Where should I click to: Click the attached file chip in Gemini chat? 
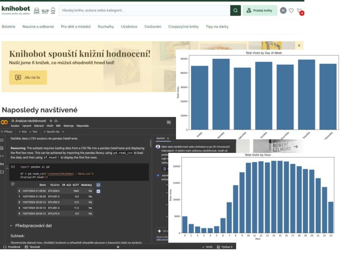coord(164,169)
